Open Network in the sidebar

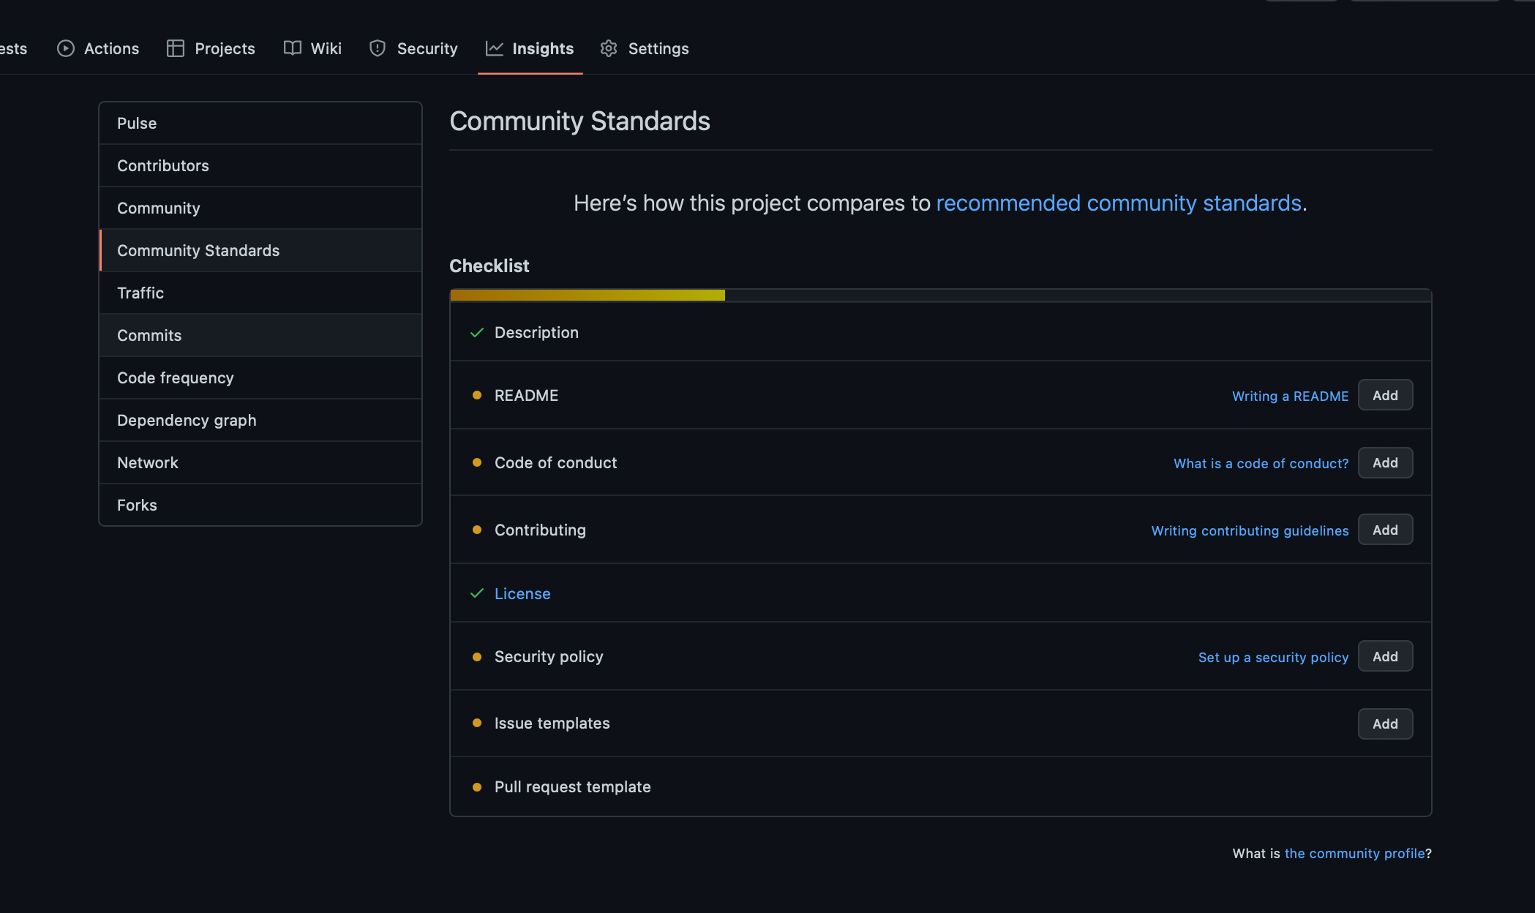[260, 462]
